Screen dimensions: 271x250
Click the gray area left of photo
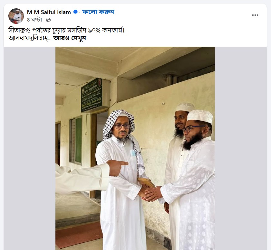pyautogui.click(x=30, y=148)
